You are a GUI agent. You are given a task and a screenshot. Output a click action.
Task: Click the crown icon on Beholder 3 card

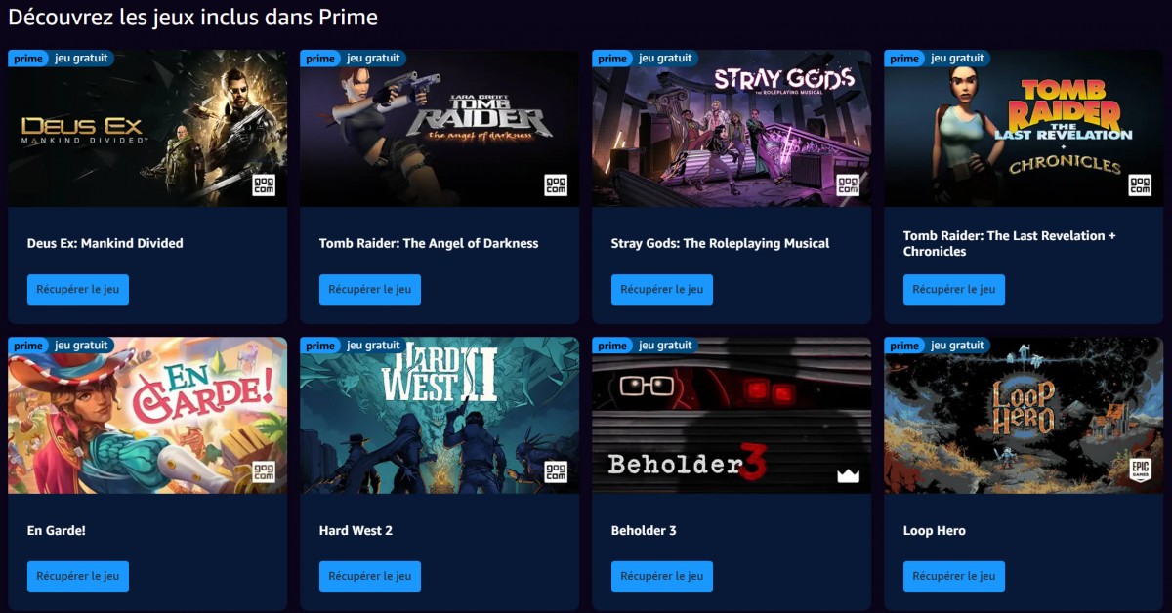tap(847, 475)
